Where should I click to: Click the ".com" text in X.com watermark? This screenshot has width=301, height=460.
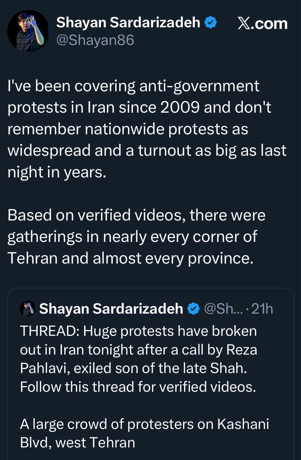[x=271, y=24]
